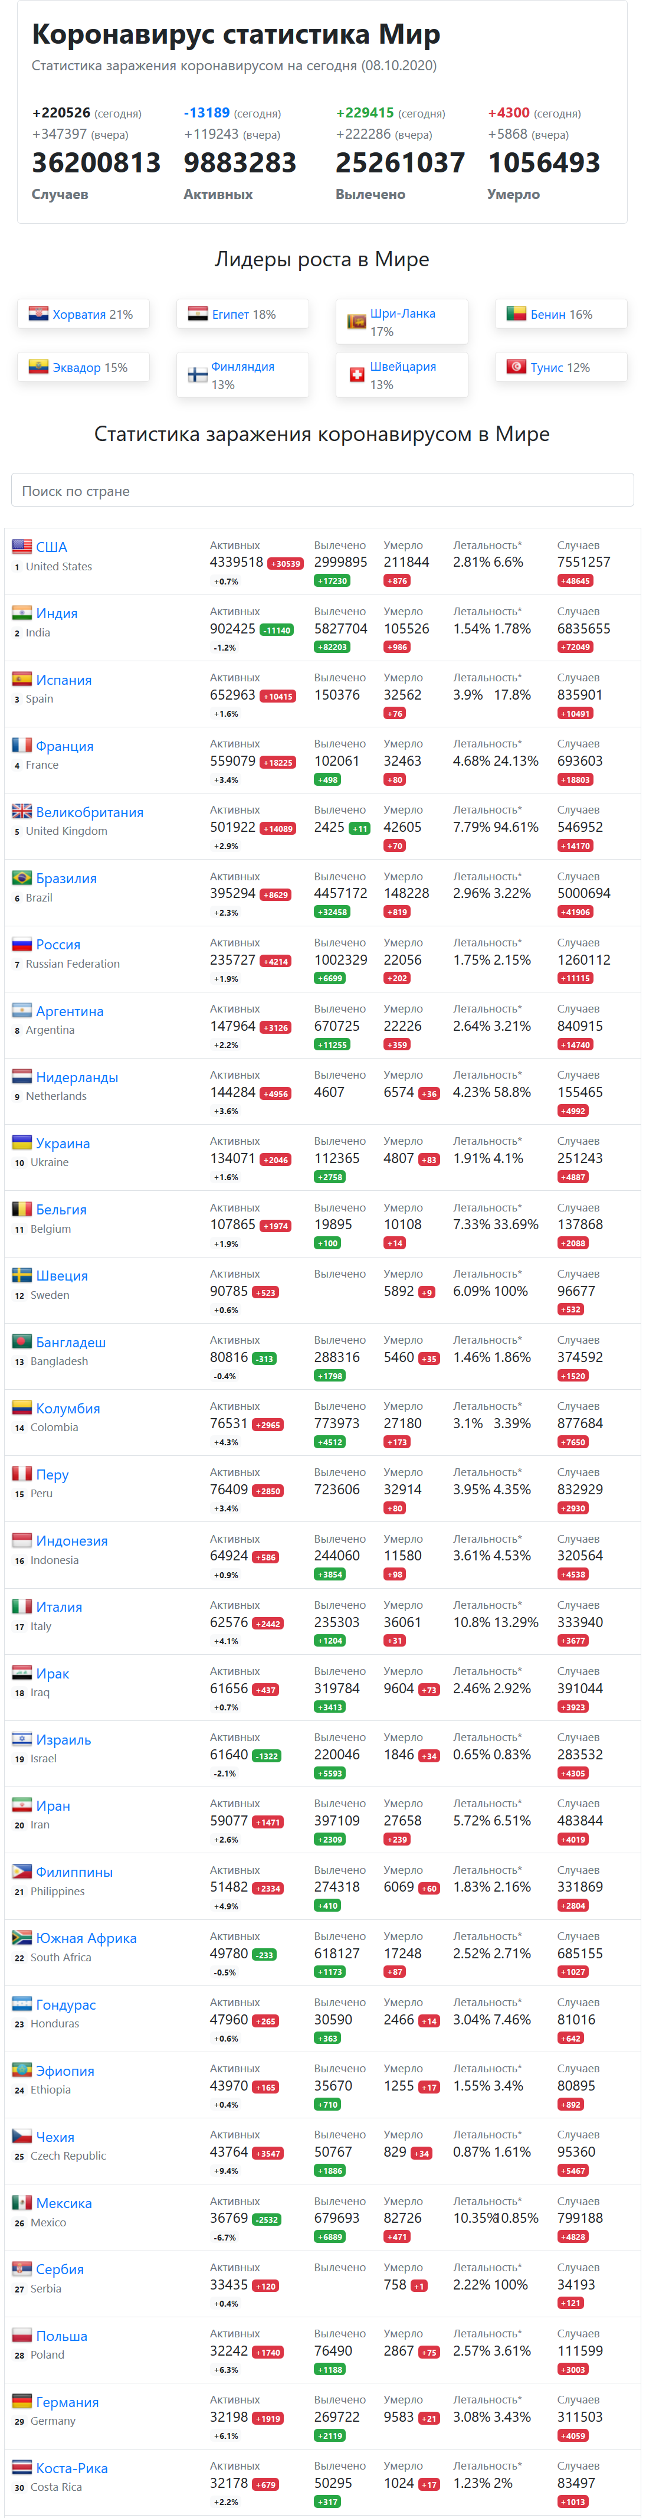
Task: Click the Finland flag icon
Action: 198,373
